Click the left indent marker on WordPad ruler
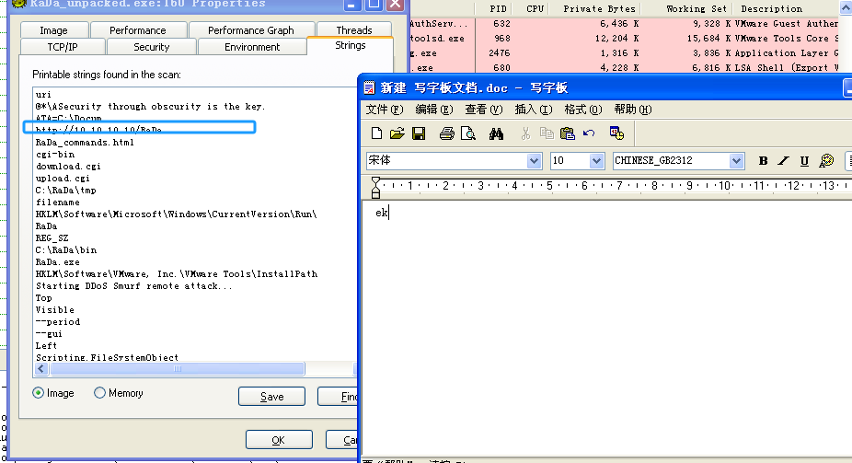The image size is (852, 463). click(375, 186)
